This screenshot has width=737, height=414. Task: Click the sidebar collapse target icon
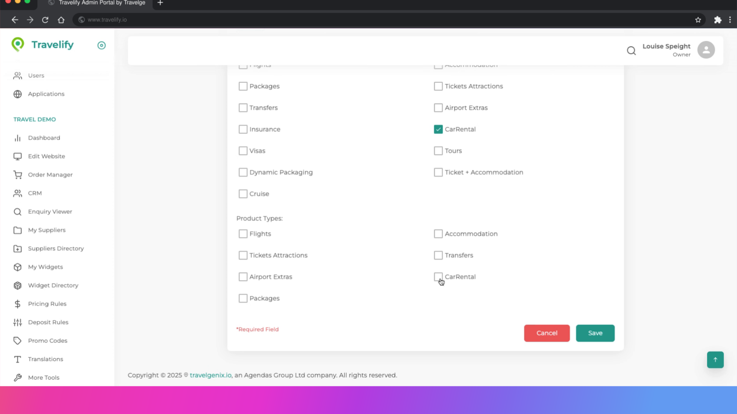coord(101,45)
